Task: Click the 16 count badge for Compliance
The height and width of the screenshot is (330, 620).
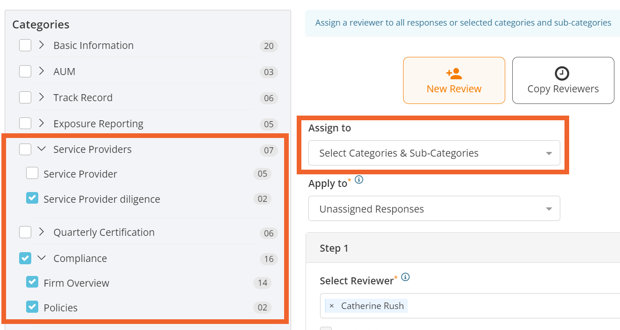Action: point(269,259)
